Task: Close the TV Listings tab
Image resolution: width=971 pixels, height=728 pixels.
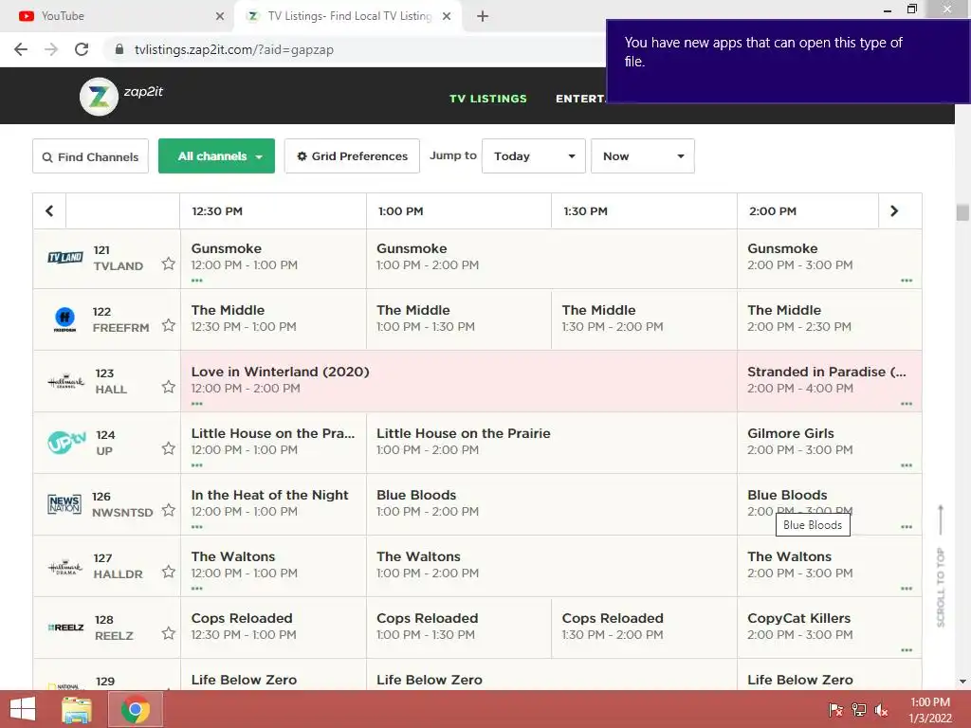Action: click(447, 16)
